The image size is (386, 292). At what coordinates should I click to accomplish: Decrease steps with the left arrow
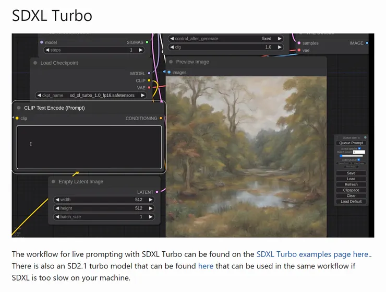coord(46,50)
